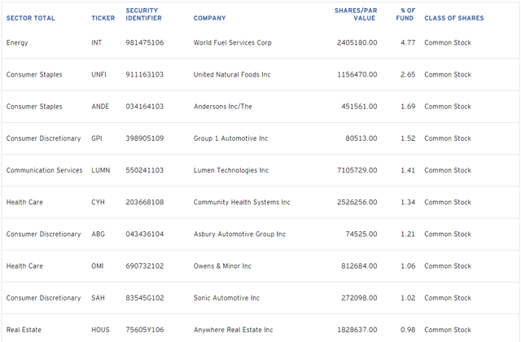Select fund percent 1.69
The width and height of the screenshot is (521, 342).
(x=408, y=107)
